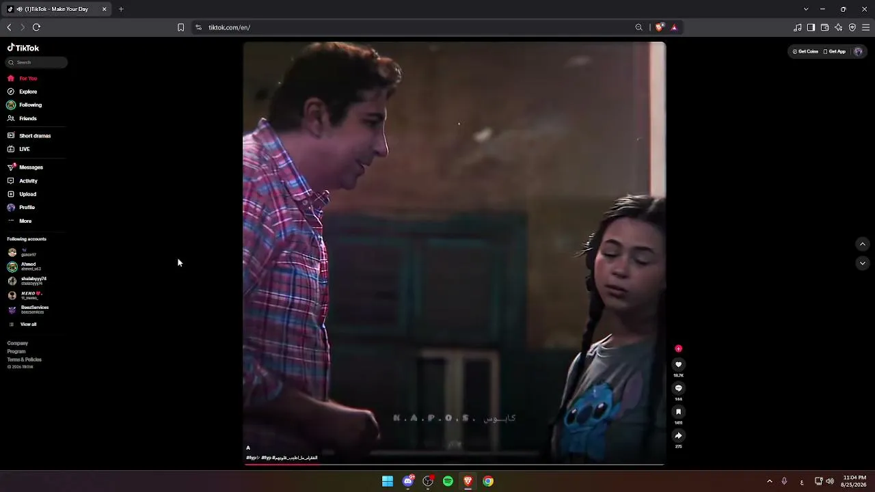Image resolution: width=875 pixels, height=492 pixels.
Task: Open the profile avatar menu at top right
Action: pyautogui.click(x=858, y=51)
